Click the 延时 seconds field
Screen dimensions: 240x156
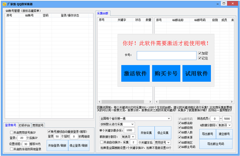pyautogui.click(x=74, y=136)
